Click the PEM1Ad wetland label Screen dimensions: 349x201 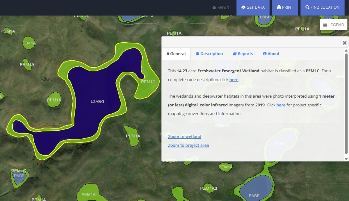(x=209, y=188)
